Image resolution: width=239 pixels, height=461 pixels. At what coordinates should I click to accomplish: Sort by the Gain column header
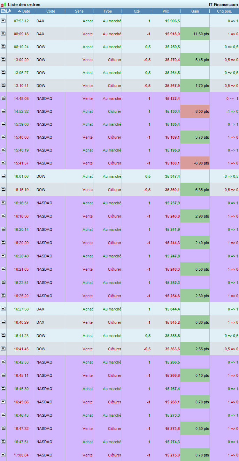click(195, 11)
